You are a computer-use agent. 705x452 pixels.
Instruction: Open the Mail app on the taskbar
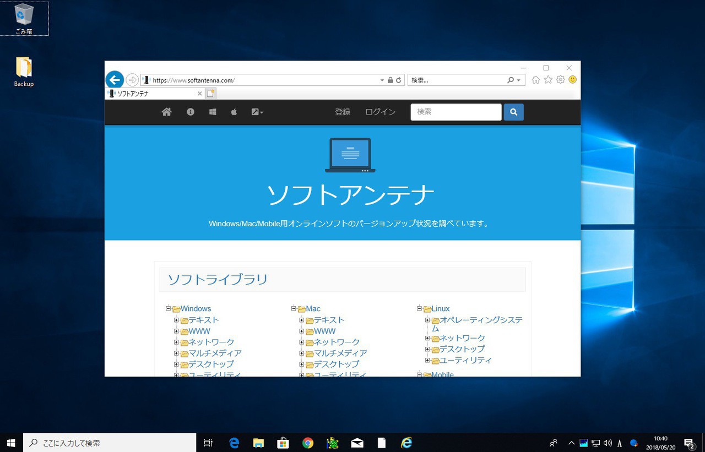pos(357,443)
